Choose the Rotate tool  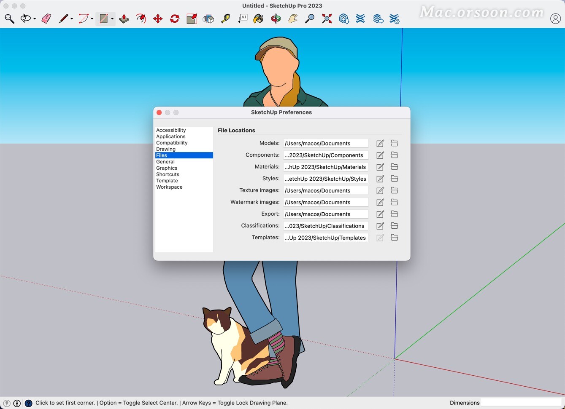tap(175, 19)
